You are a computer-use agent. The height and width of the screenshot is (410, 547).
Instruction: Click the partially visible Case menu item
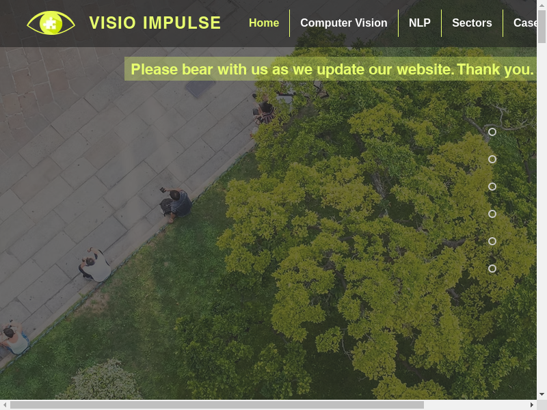point(525,23)
